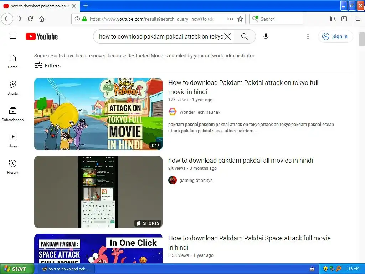Open title 'how to download pakdam pakdai all movies'

coord(241,160)
